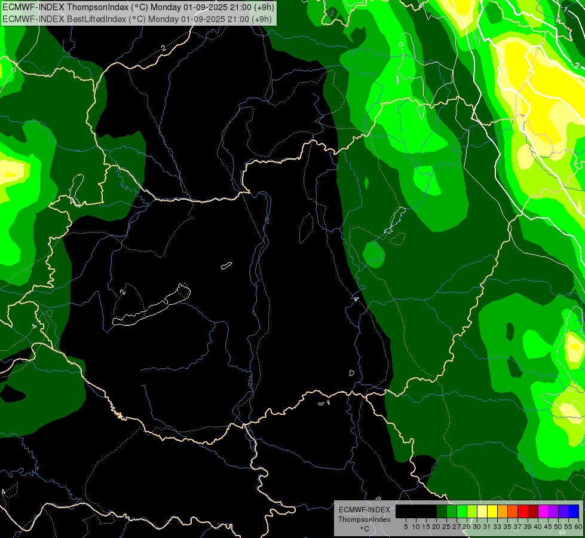This screenshot has height=538, width=585.
Task: Click legend tick value 31
Action: (487, 527)
